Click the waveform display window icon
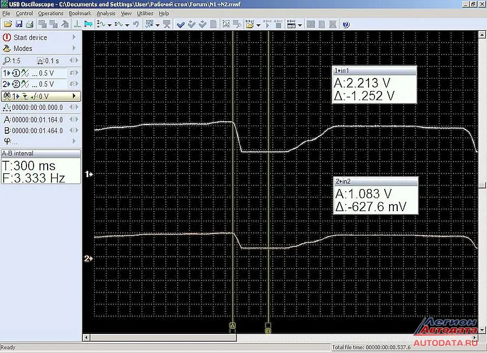The image size is (487, 353). pyautogui.click(x=150, y=24)
